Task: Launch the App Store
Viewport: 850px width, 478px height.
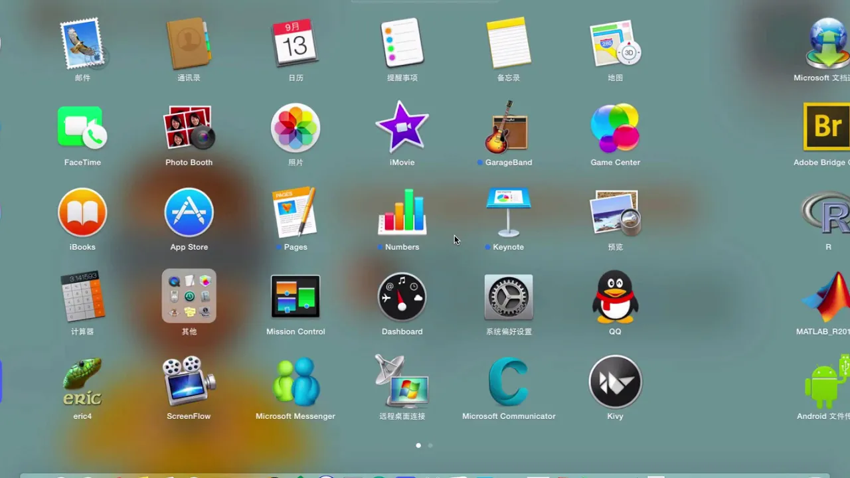Action: [189, 212]
